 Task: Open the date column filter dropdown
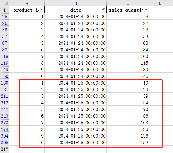(103, 10)
